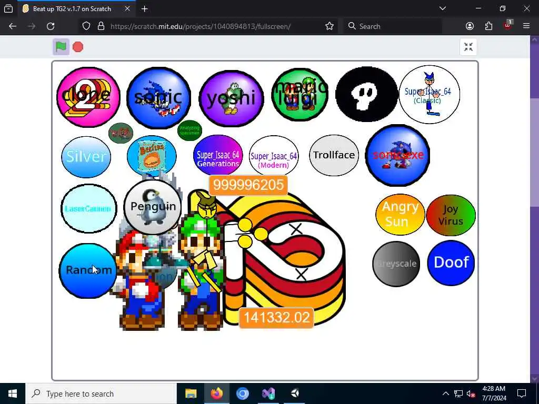Open the muted volume tray icon
Viewport: 539px width, 404px height.
(471, 393)
